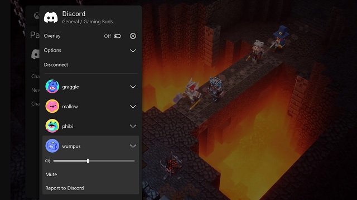
Task: Click phibi's frog avatar icon
Action: click(52, 126)
